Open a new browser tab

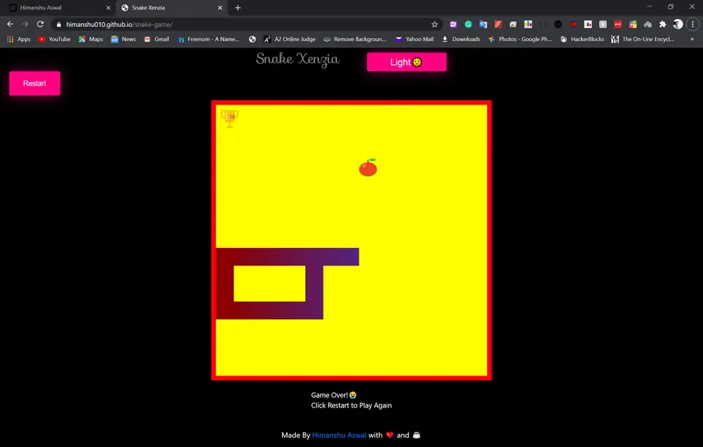point(238,7)
